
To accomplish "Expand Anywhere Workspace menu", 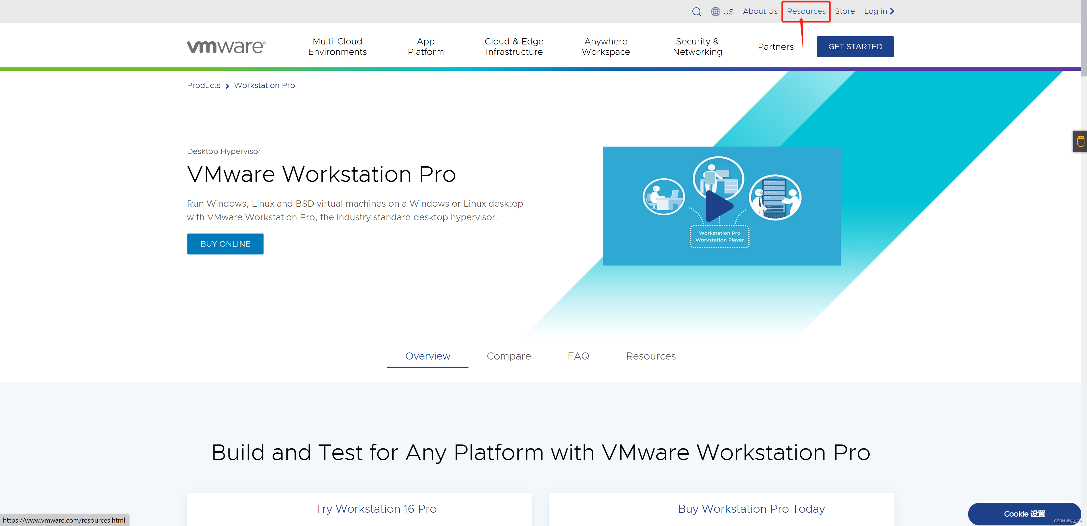I will 605,46.
